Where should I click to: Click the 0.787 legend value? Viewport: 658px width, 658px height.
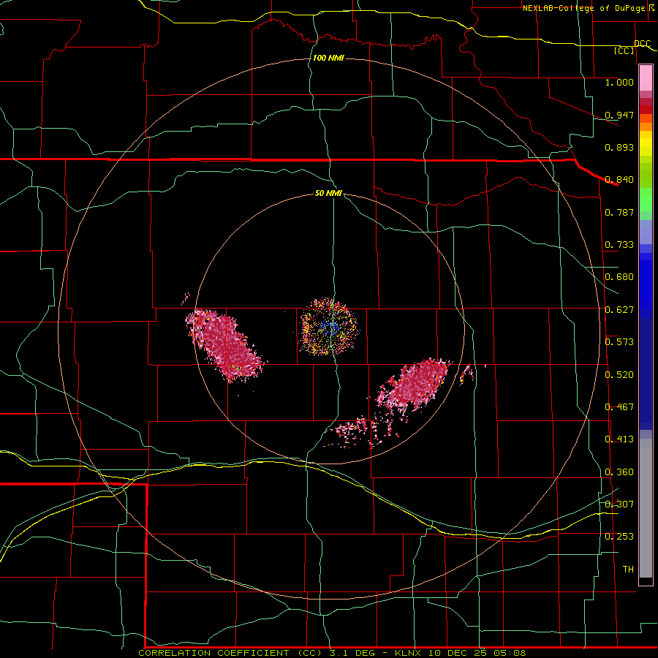[619, 212]
